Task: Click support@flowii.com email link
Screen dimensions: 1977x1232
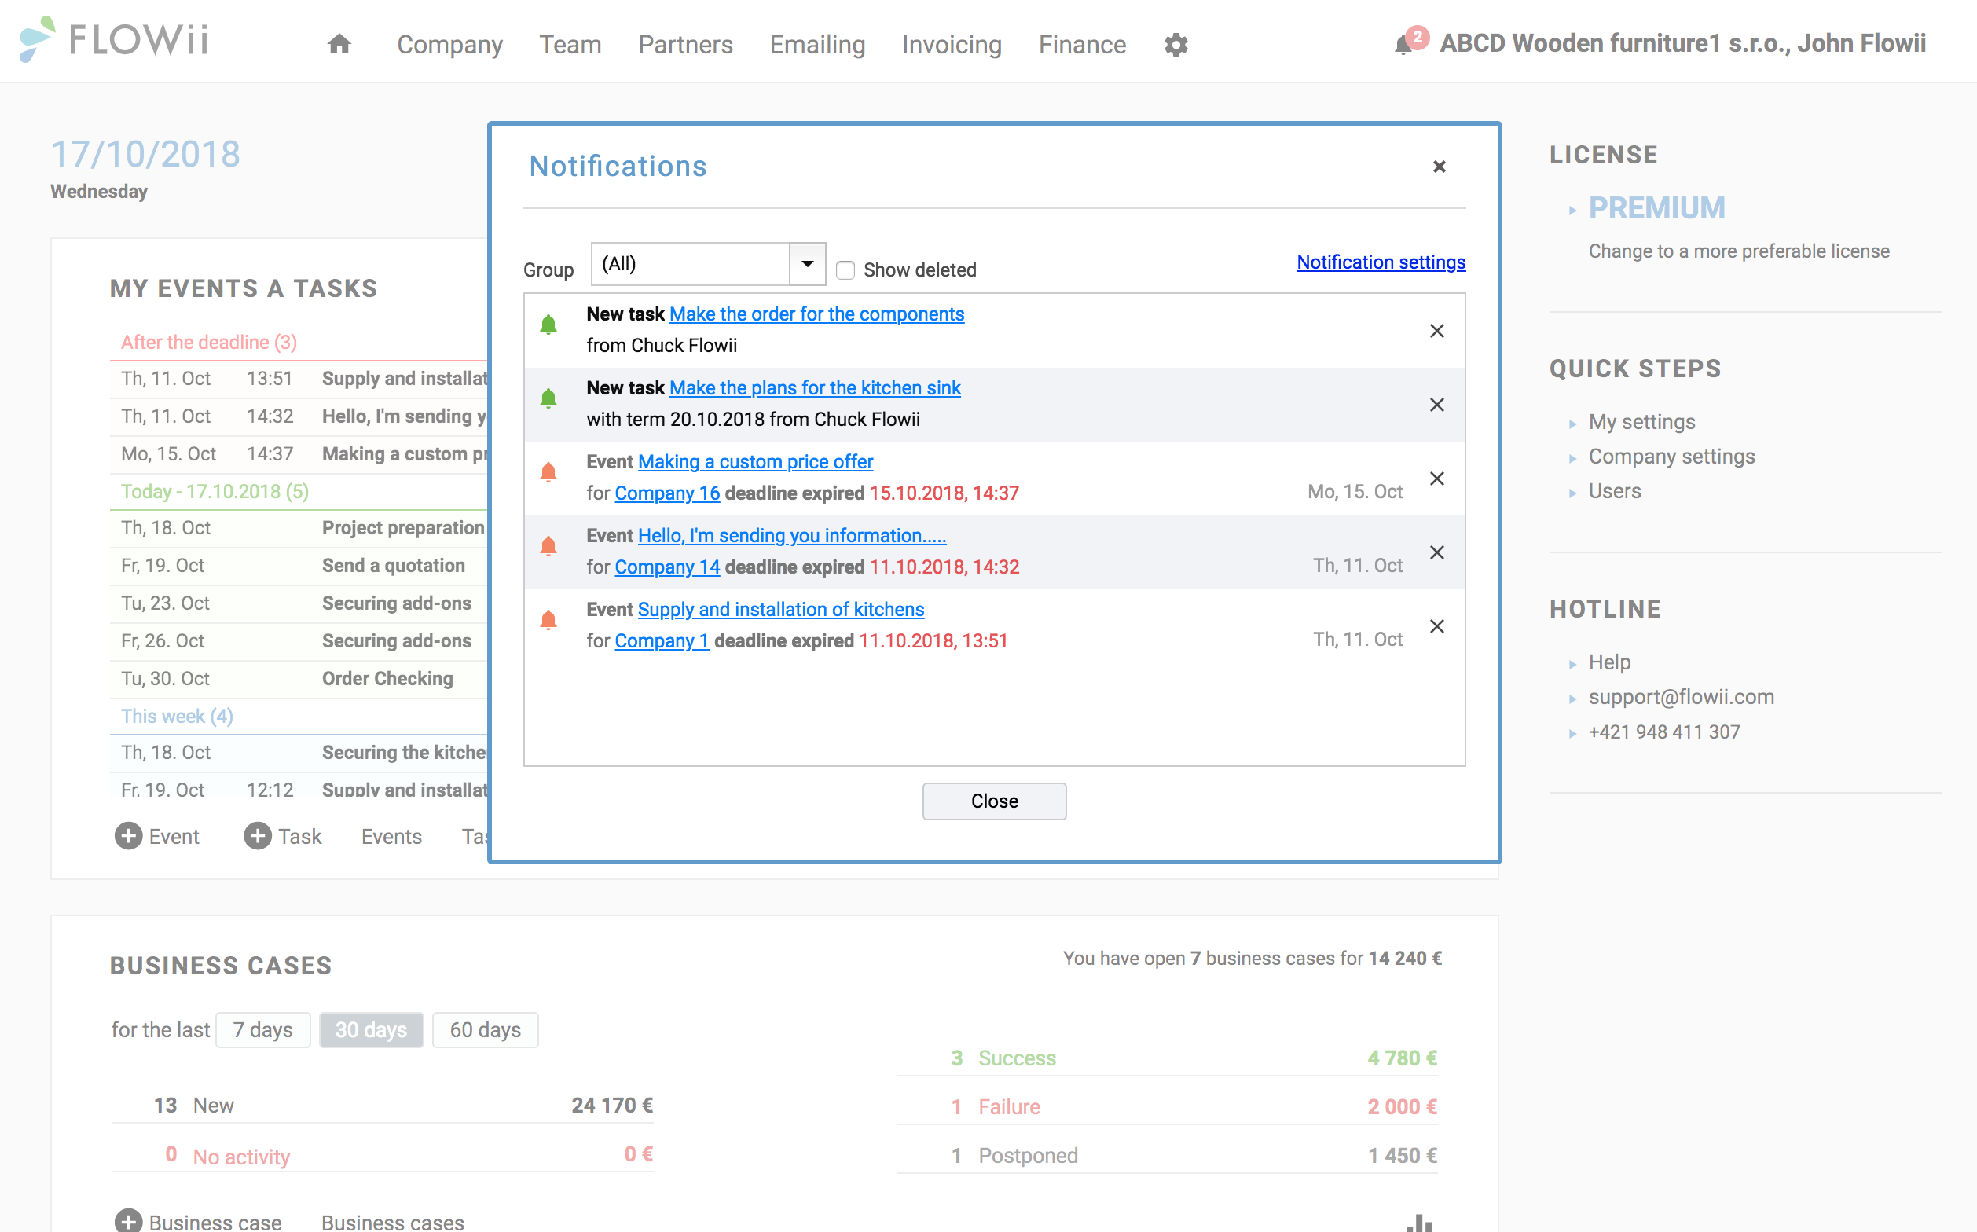Action: coord(1682,698)
